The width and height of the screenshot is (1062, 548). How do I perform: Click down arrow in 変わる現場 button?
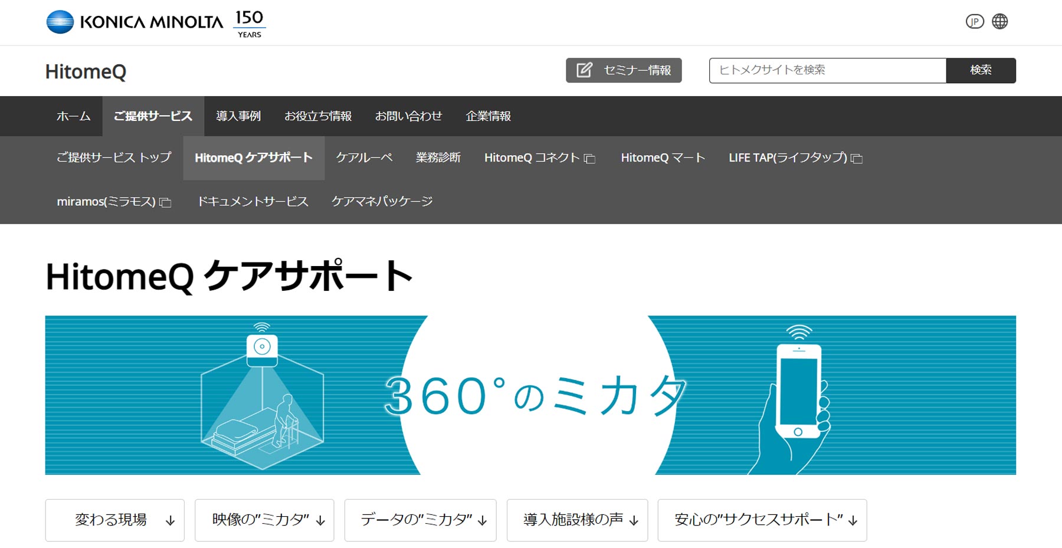170,521
